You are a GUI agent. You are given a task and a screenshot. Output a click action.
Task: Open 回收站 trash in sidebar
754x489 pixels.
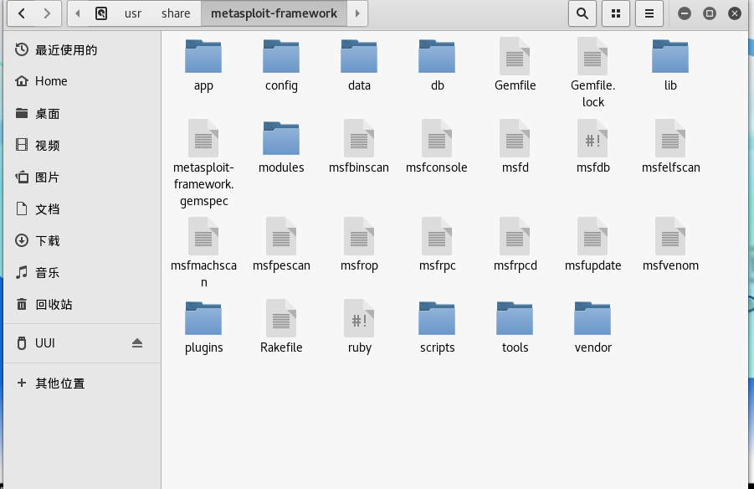[x=82, y=304]
